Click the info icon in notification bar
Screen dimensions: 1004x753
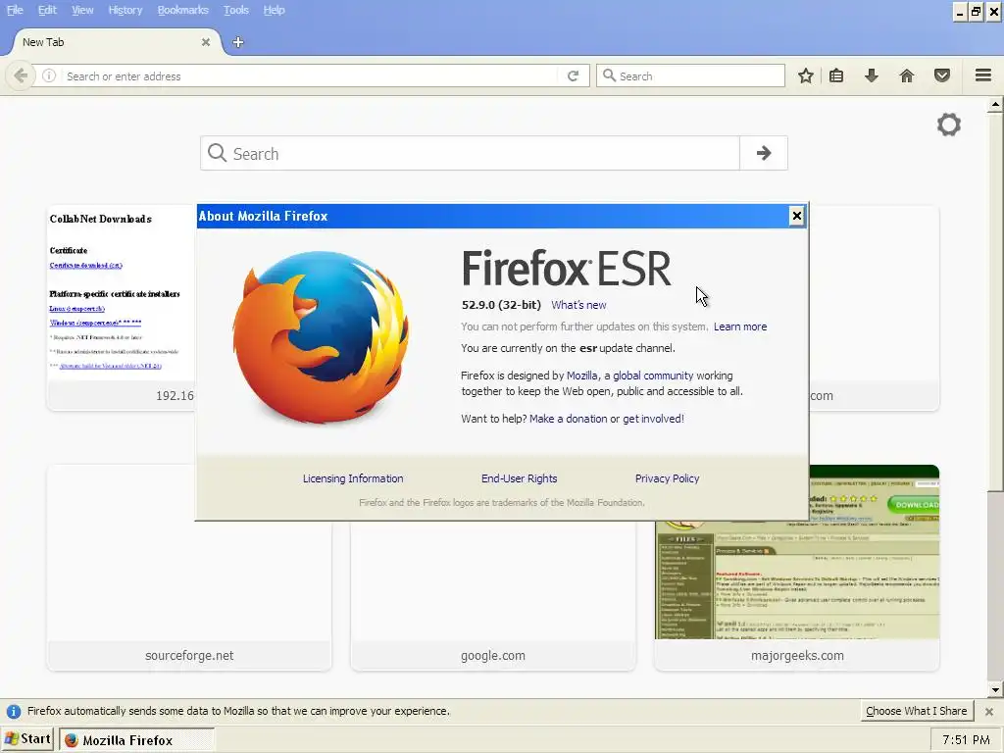(14, 712)
